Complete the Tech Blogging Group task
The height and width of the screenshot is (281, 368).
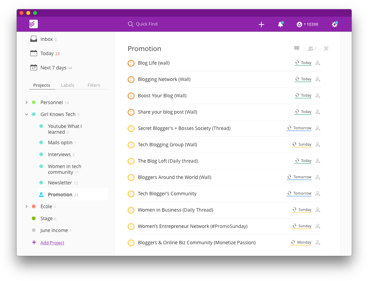tap(131, 145)
